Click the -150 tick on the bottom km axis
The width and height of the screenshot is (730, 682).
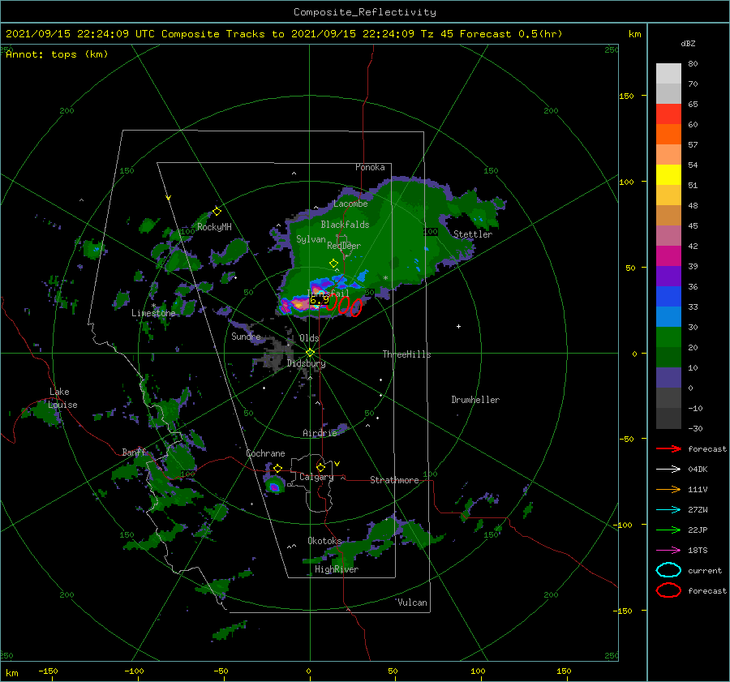pyautogui.click(x=48, y=671)
